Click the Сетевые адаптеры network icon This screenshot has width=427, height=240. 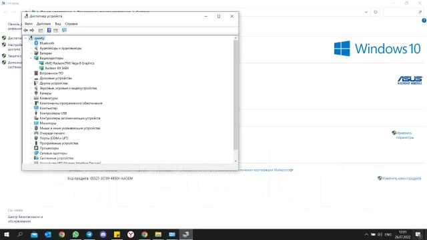coord(36,153)
